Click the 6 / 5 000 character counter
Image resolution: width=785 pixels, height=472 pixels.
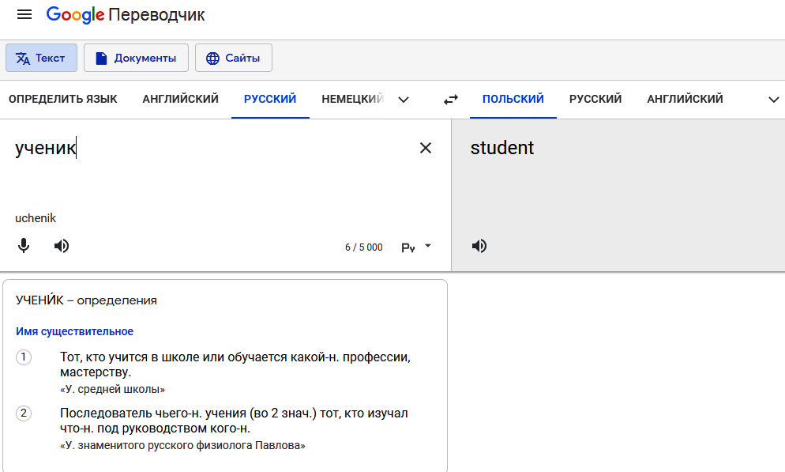coord(364,247)
